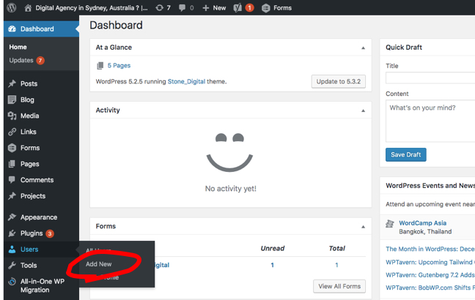This screenshot has height=300, width=475.
Task: Click the WordCamp Asia event icon
Action: tap(389, 224)
